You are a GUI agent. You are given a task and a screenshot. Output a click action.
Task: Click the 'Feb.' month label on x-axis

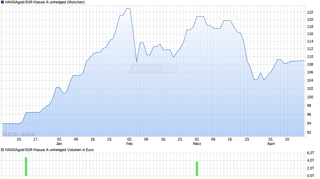point(130,144)
